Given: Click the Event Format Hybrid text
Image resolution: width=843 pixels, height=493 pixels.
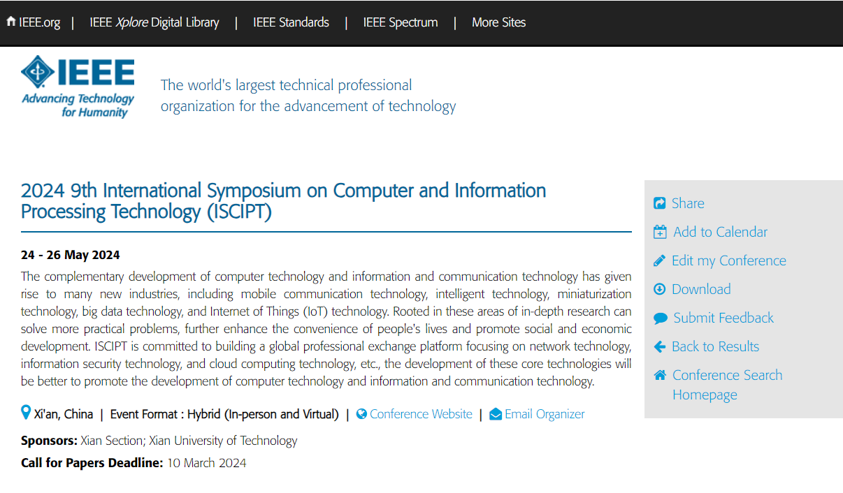Looking at the screenshot, I should coord(224,414).
